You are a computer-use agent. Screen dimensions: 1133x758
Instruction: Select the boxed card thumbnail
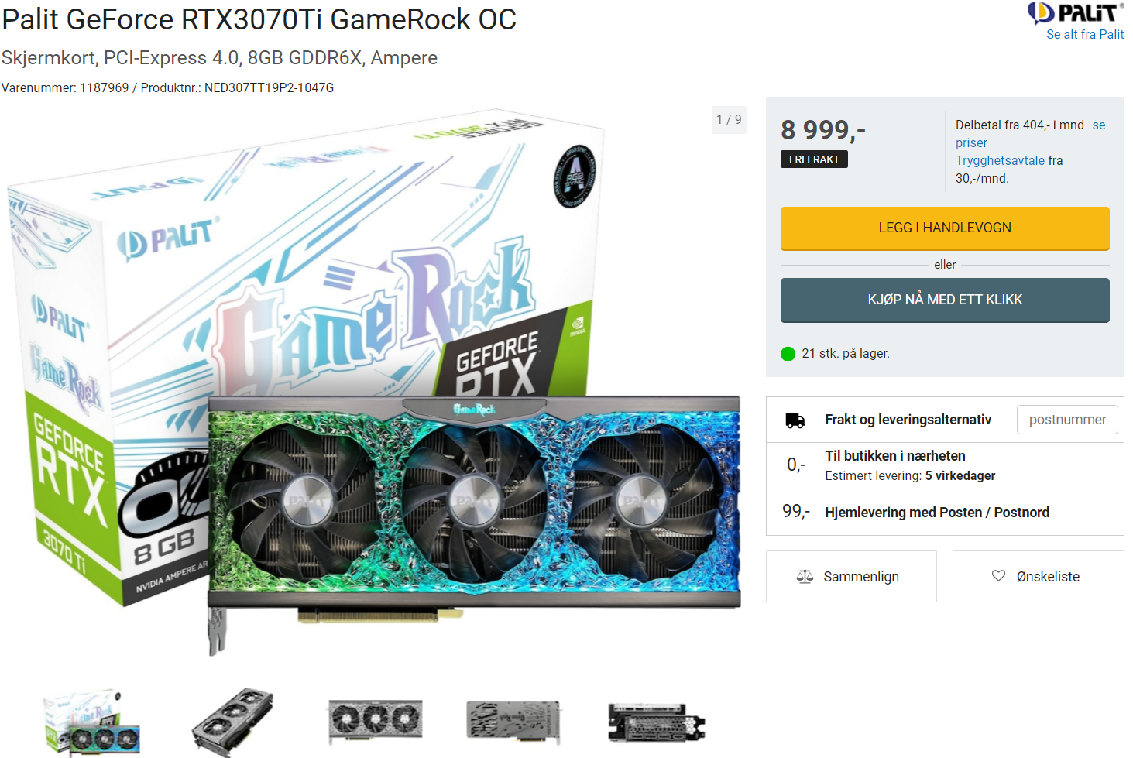[92, 722]
